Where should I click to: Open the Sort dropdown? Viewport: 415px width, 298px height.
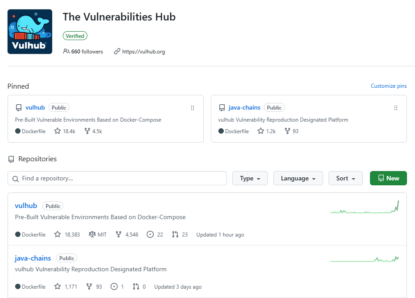pyautogui.click(x=345, y=179)
